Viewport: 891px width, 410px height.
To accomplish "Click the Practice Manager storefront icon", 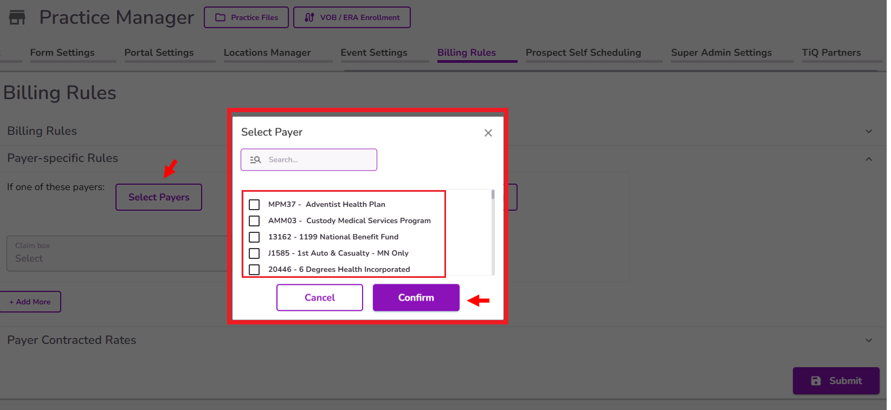I will (x=17, y=17).
